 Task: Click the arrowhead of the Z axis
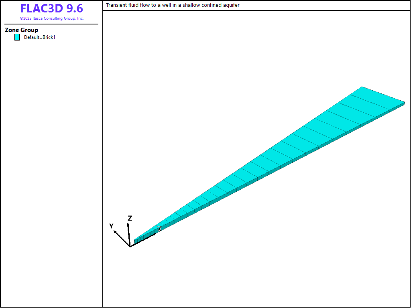pos(128,225)
